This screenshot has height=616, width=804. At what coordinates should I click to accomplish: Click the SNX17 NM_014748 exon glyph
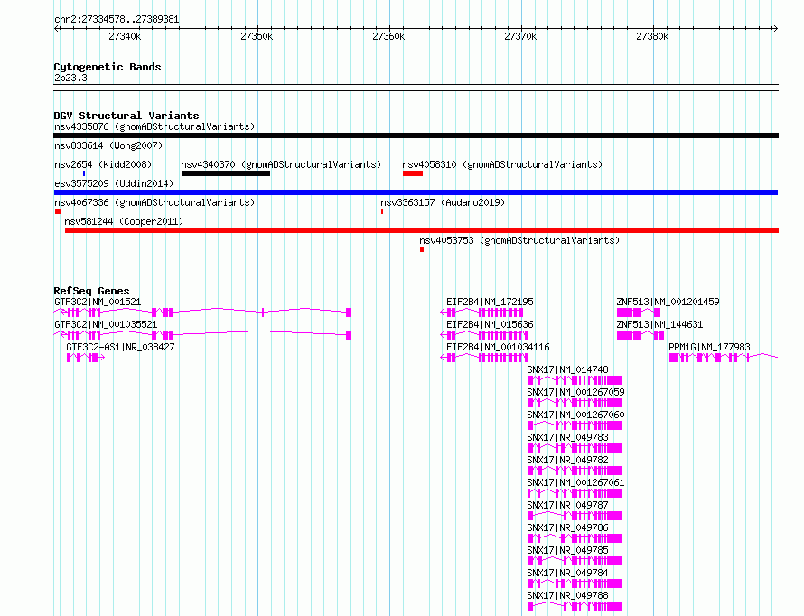tap(575, 380)
